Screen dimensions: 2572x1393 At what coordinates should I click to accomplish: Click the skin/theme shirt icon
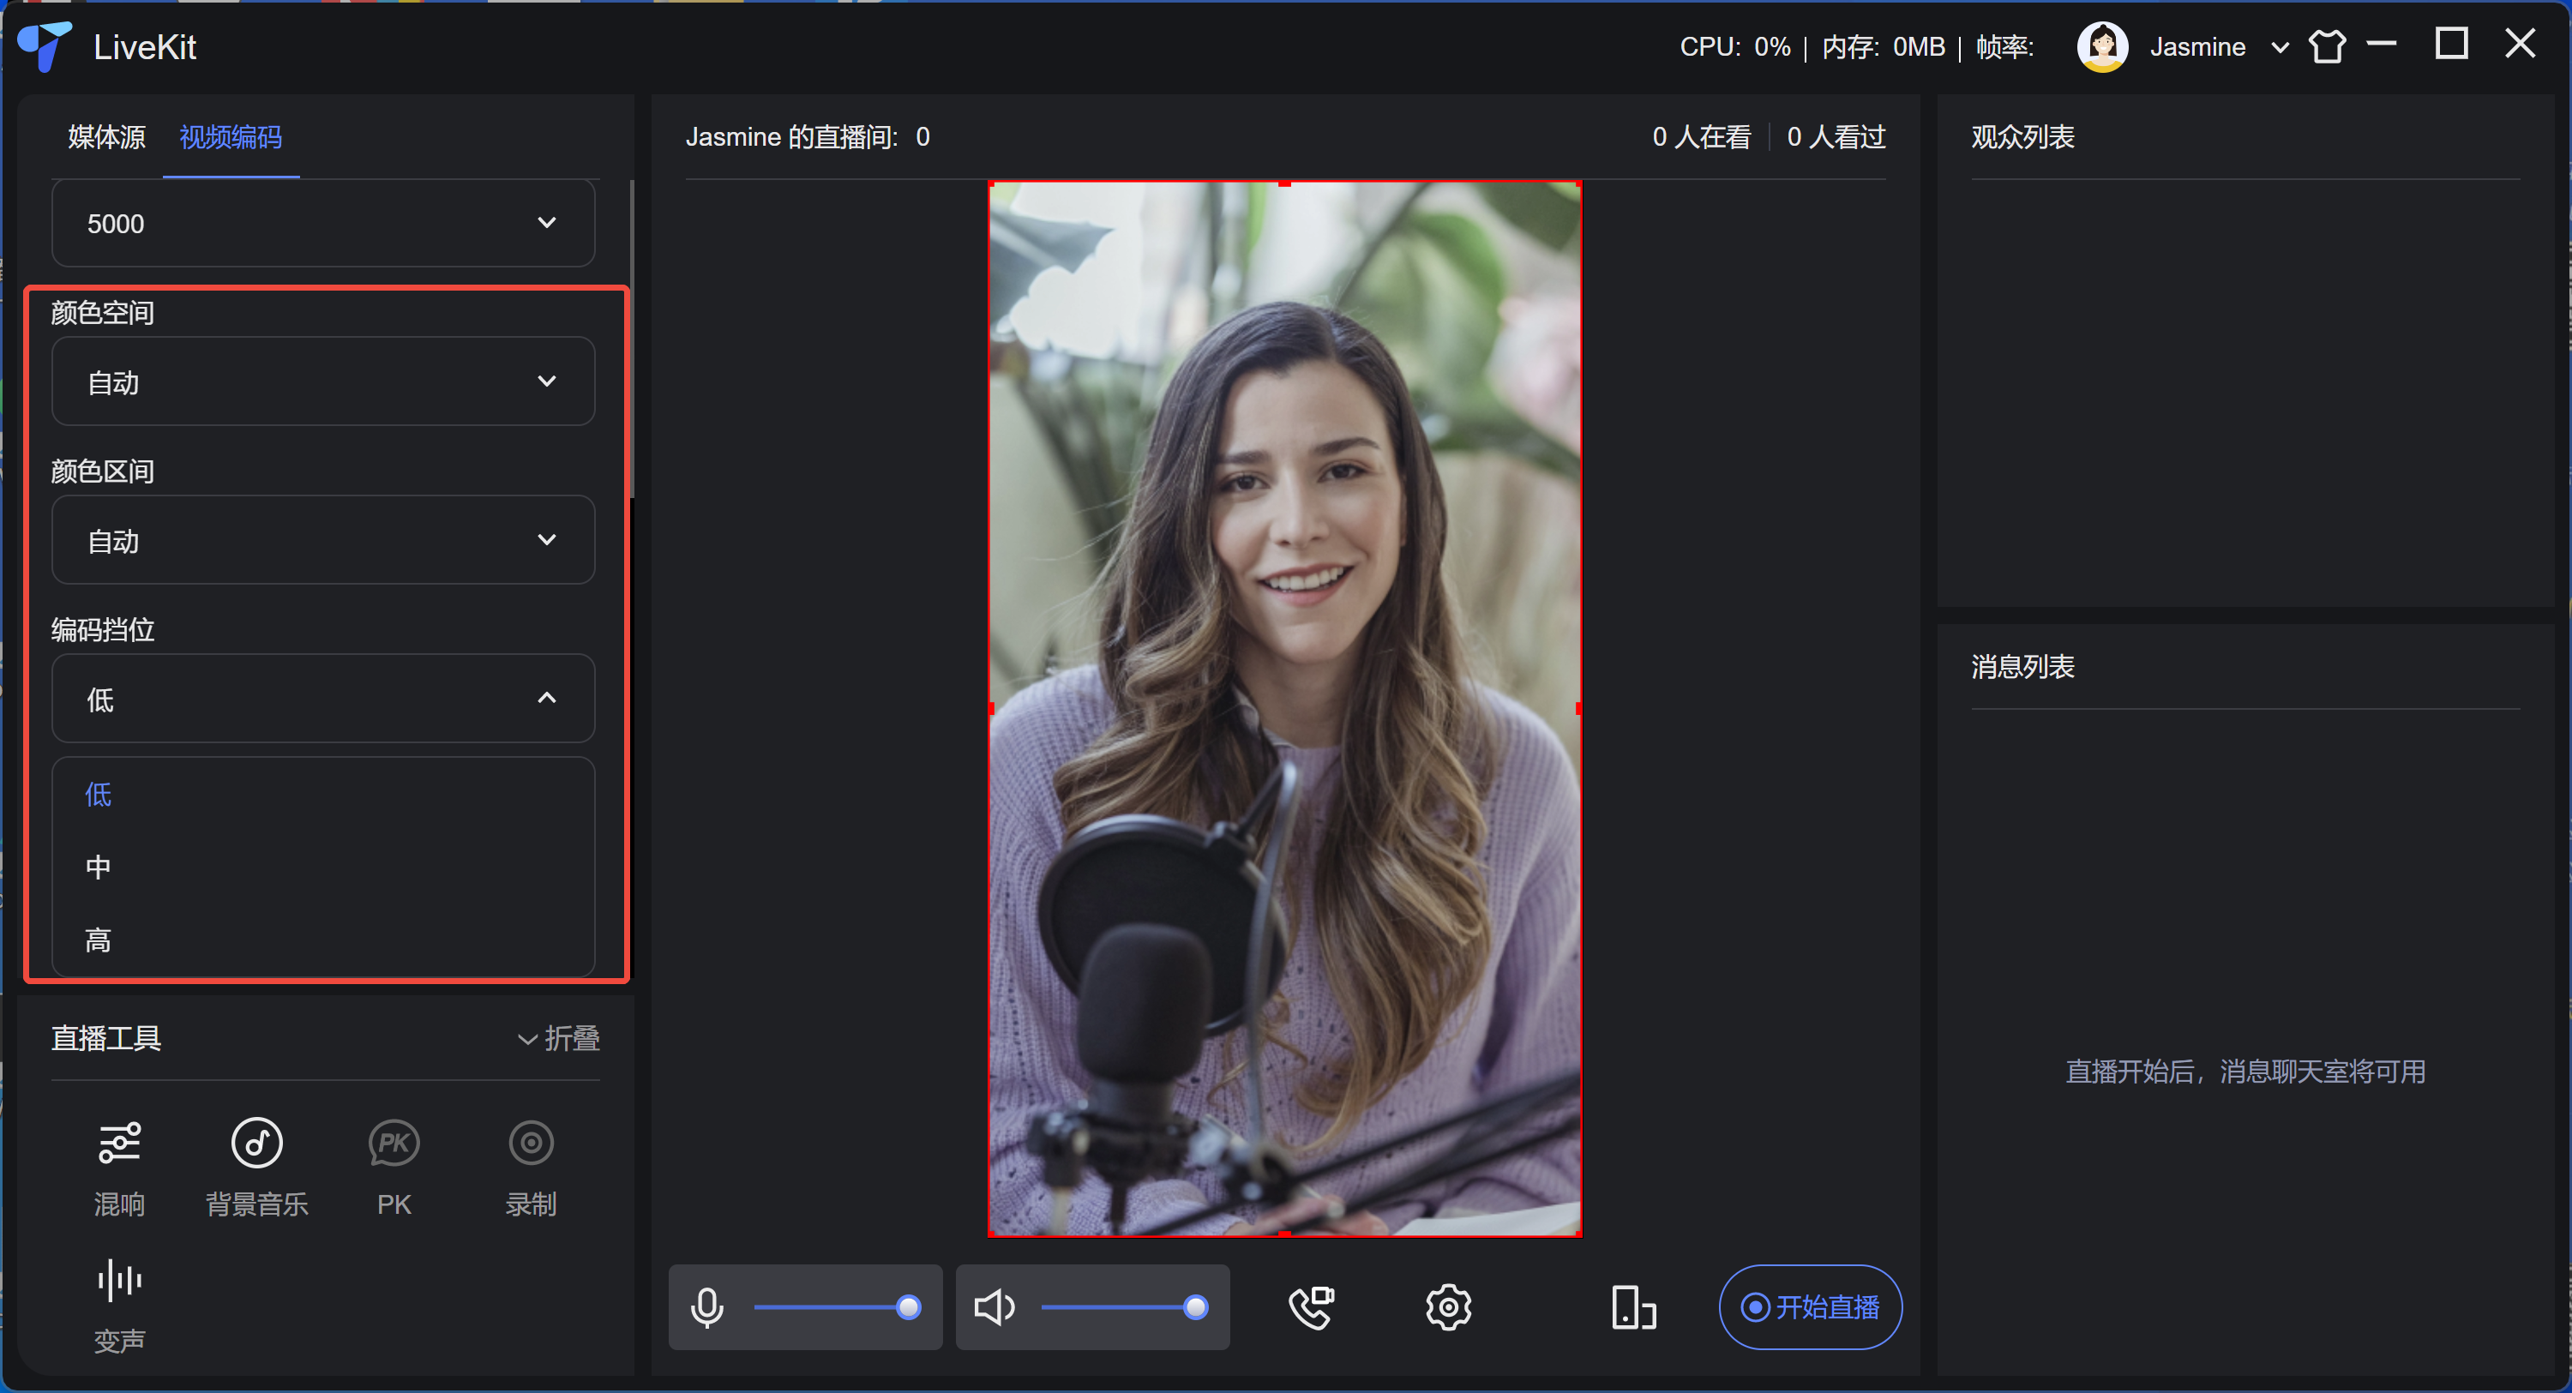tap(2327, 47)
